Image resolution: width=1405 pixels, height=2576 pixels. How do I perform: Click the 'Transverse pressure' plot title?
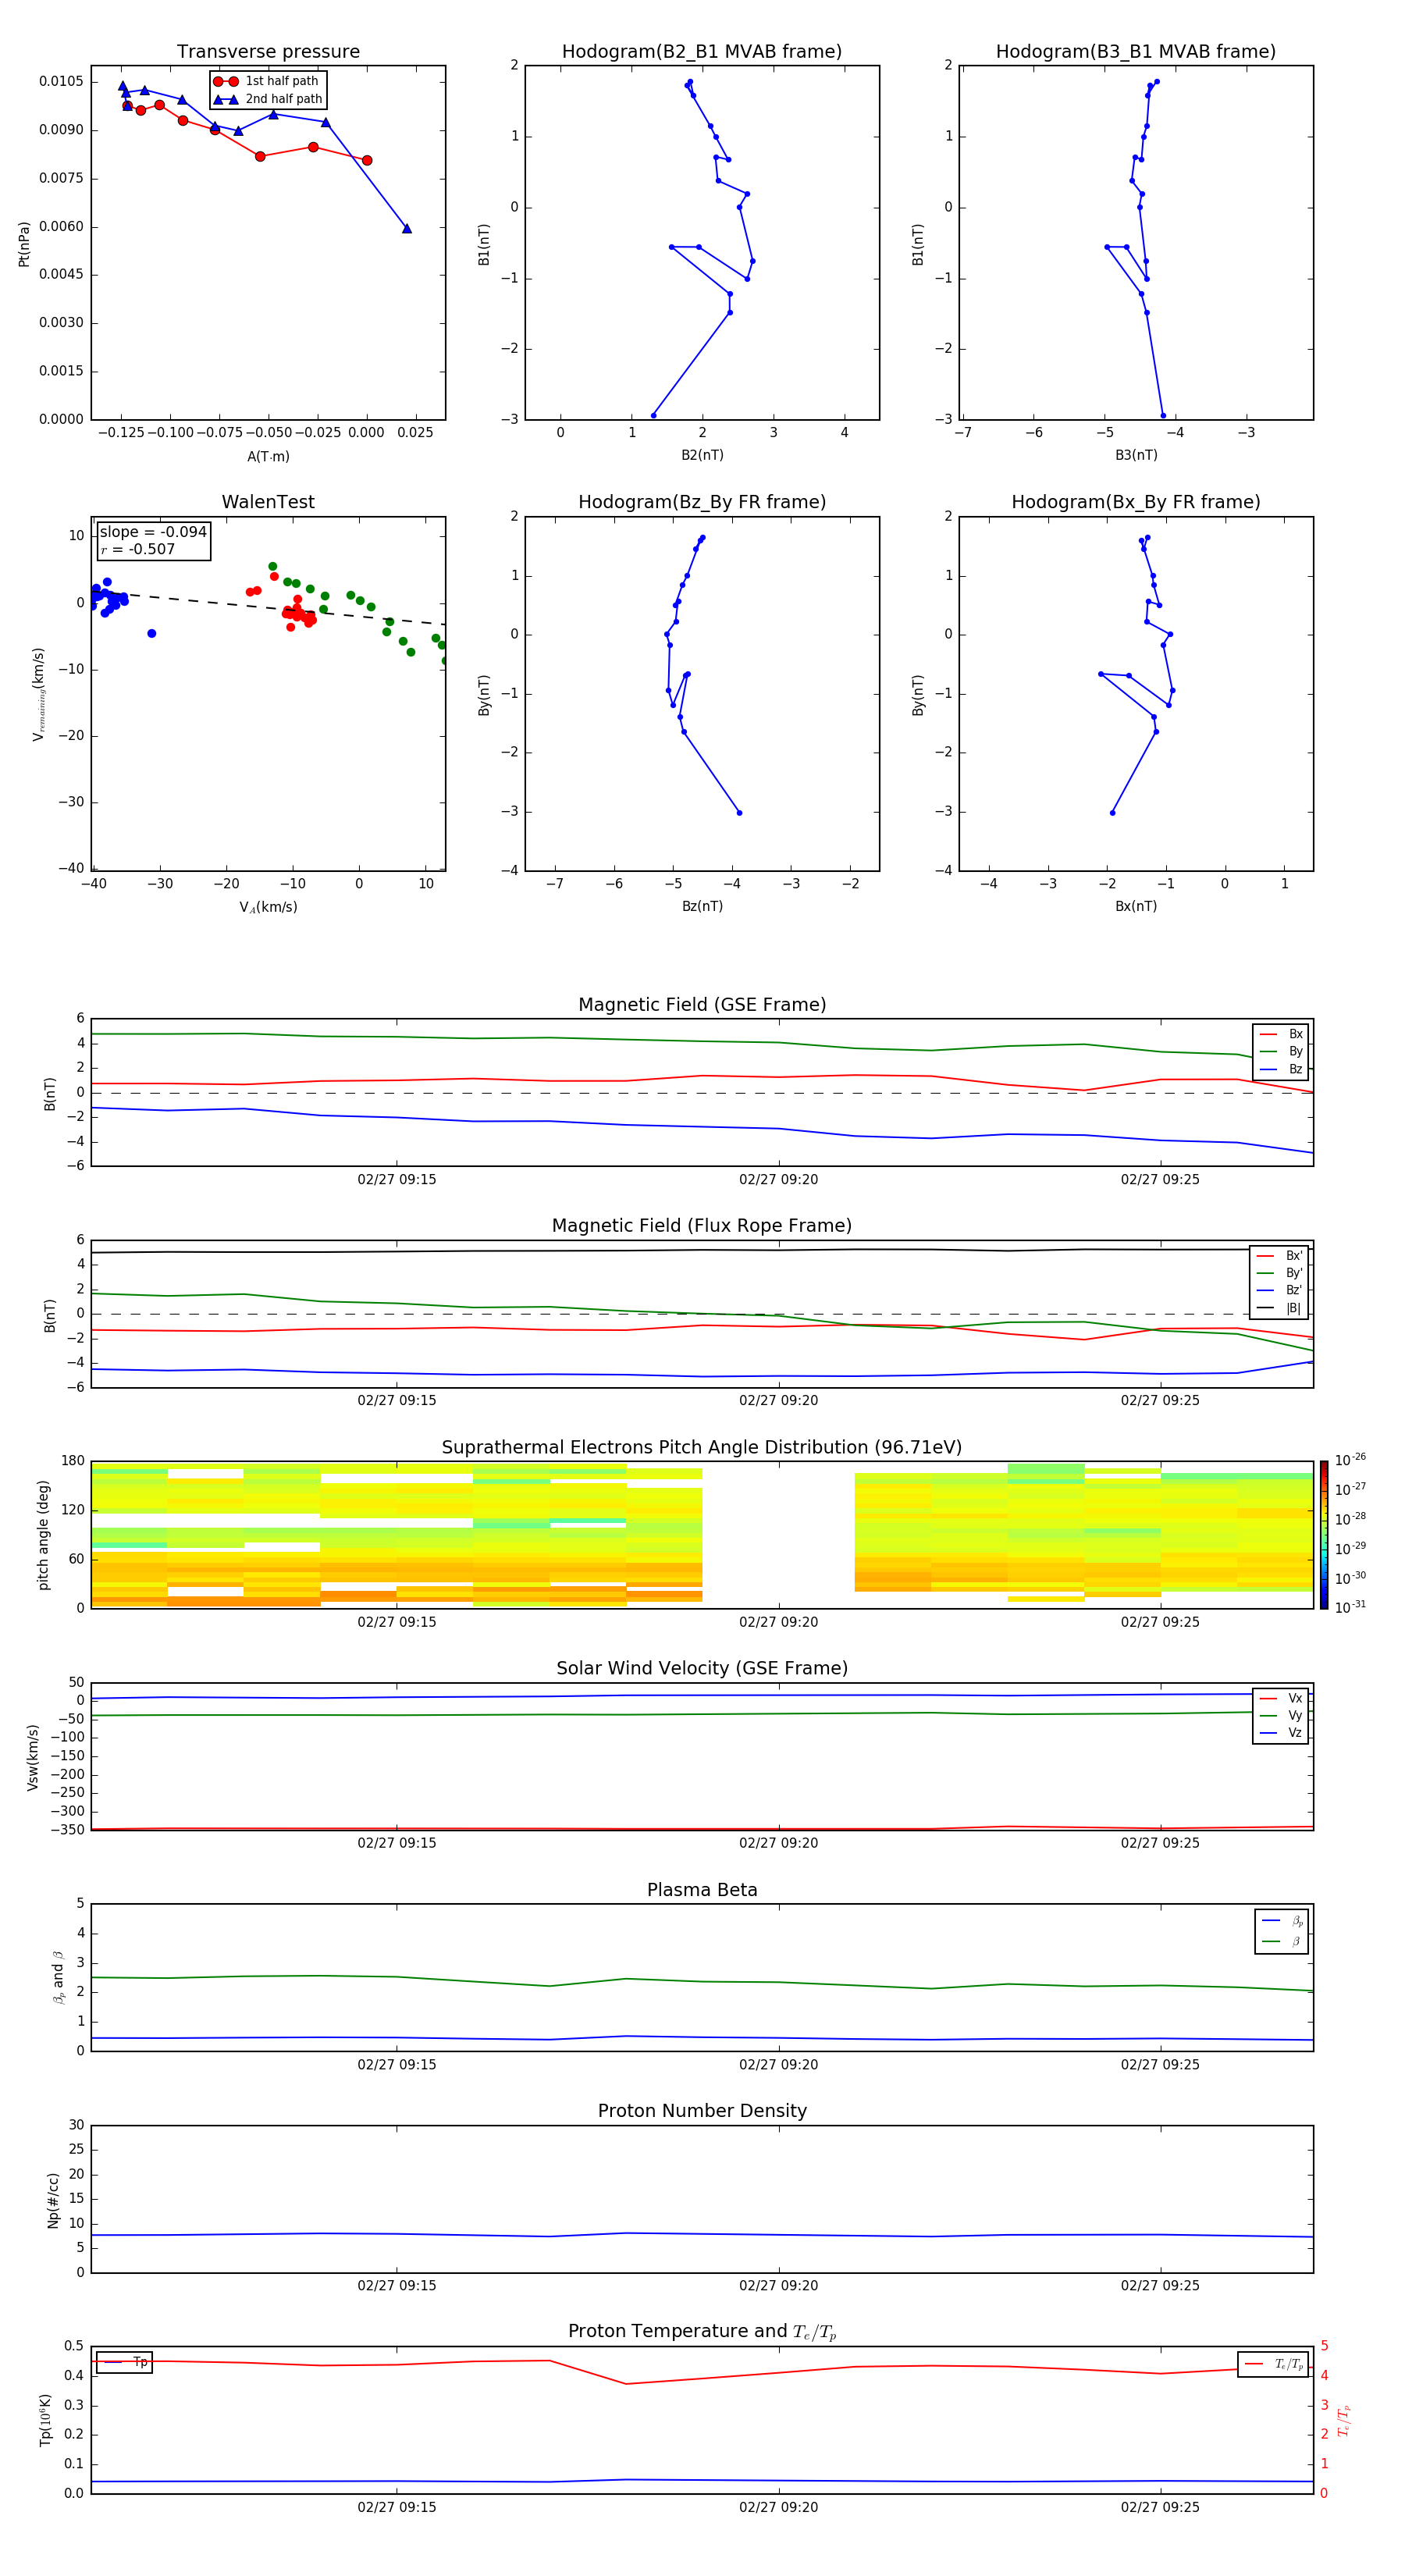point(268,52)
